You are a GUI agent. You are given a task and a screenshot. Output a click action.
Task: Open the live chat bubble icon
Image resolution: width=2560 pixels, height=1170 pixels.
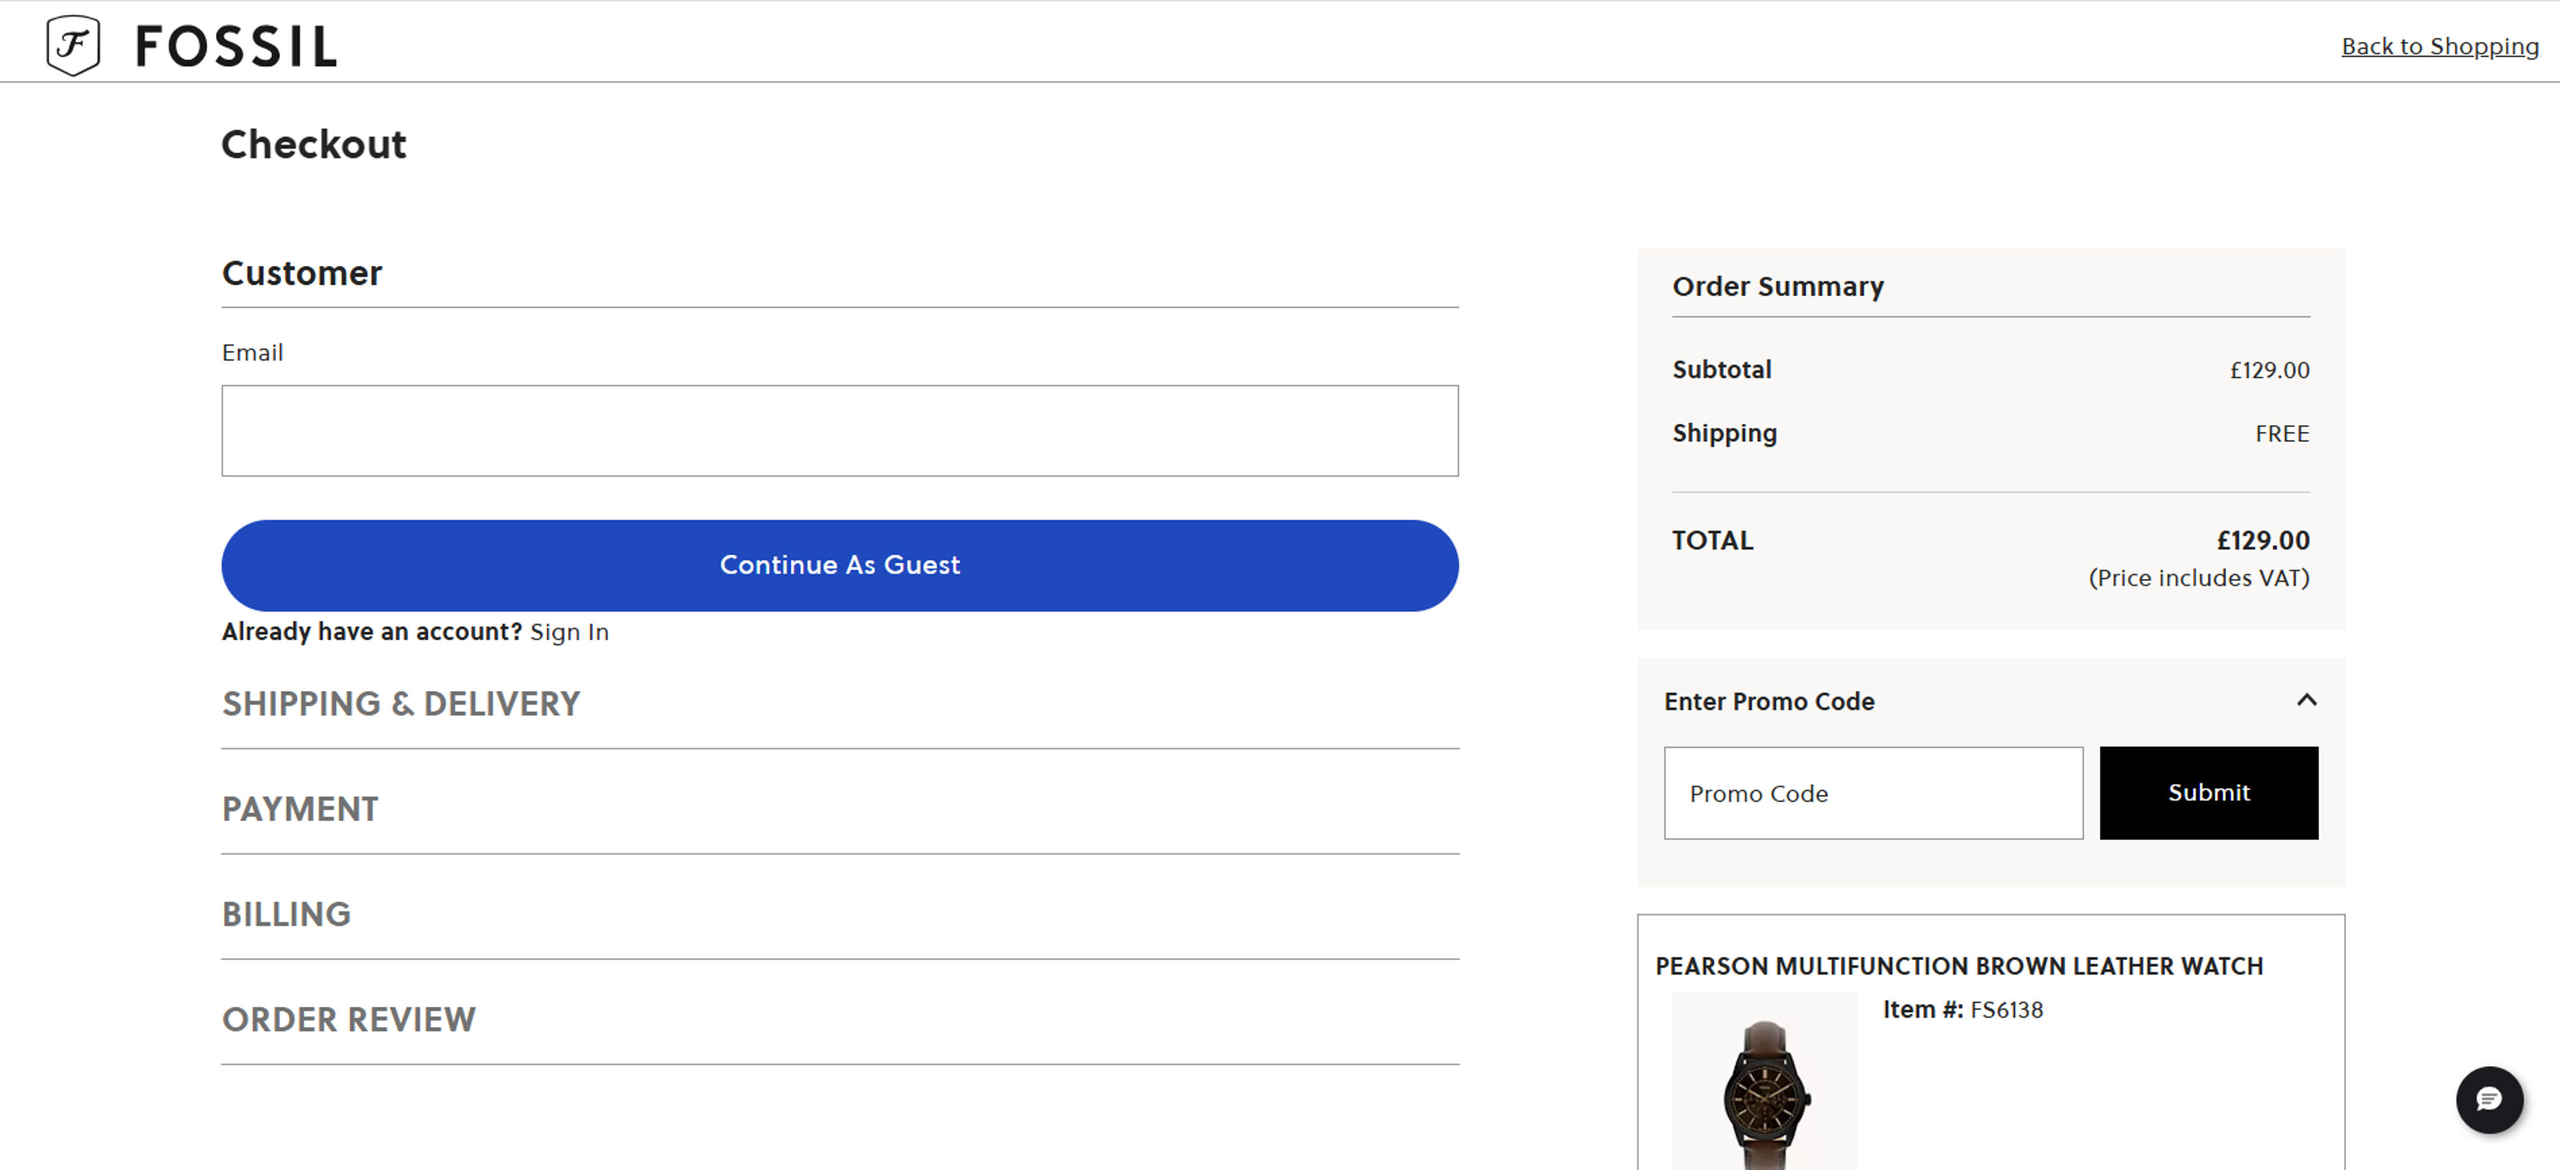2489,1099
